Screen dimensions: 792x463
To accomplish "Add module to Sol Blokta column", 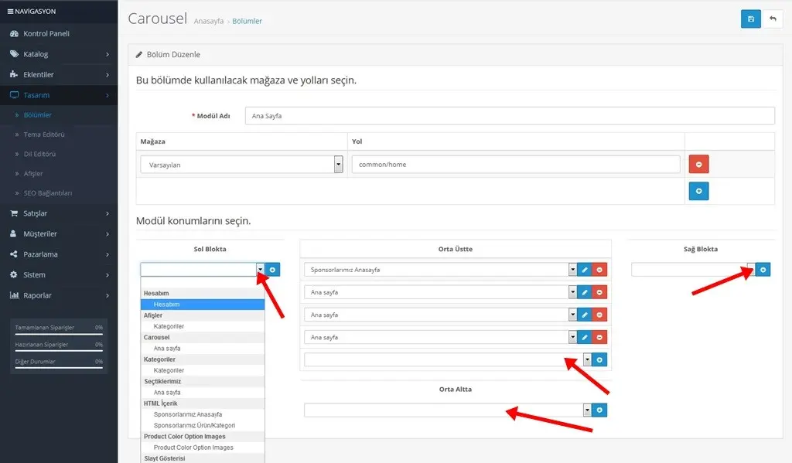I will click(x=274, y=269).
